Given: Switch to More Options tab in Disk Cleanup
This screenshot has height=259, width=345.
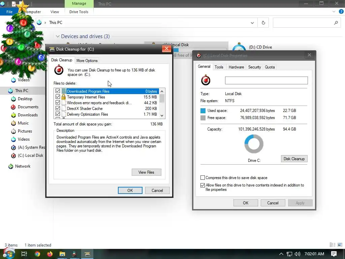Looking at the screenshot, I should coord(87,61).
